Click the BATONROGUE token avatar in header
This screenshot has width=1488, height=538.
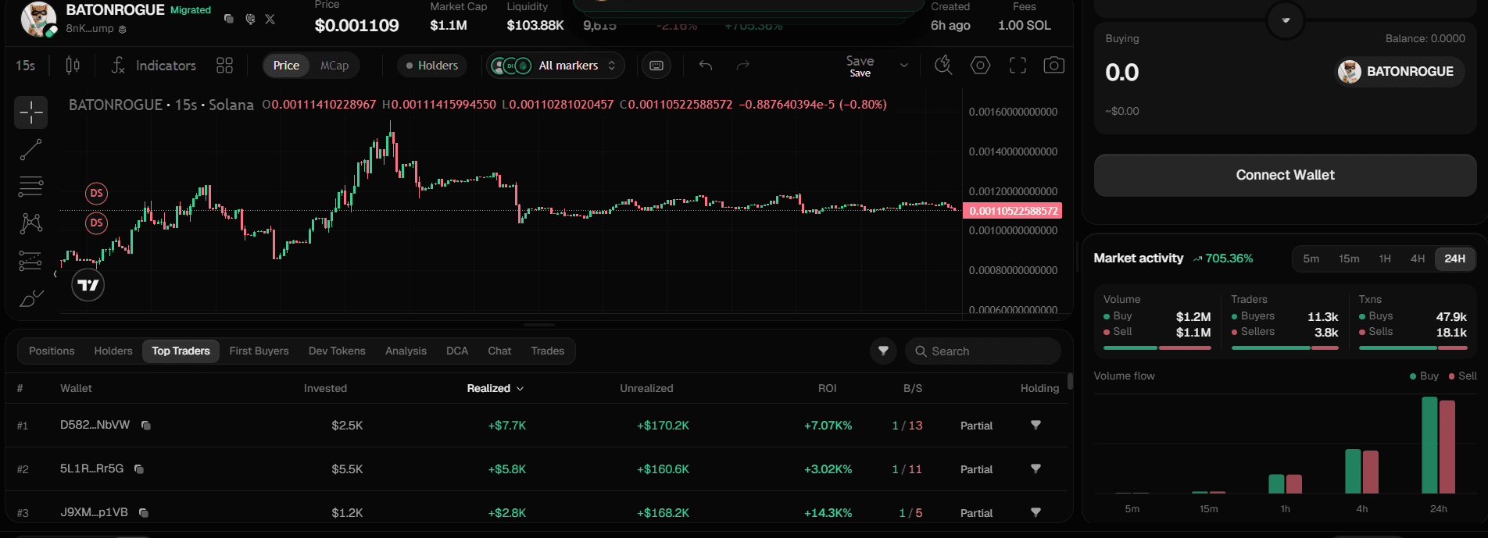pyautogui.click(x=38, y=20)
